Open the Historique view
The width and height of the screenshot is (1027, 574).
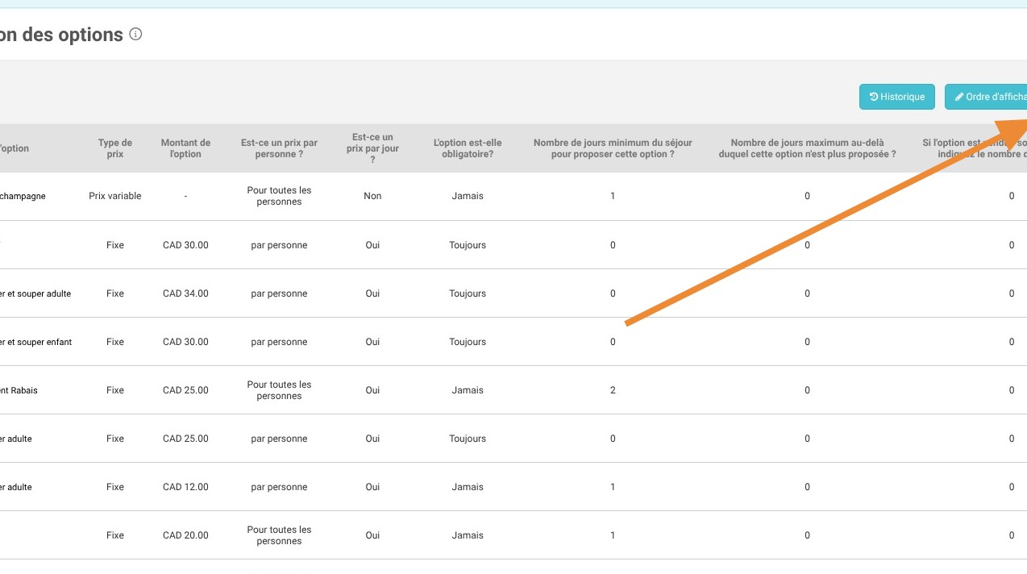pyautogui.click(x=896, y=97)
